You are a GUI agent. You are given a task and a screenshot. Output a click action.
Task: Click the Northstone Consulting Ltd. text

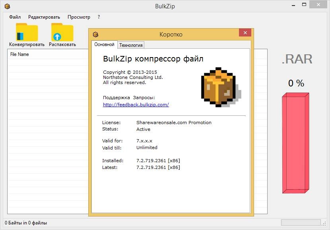[133, 77]
